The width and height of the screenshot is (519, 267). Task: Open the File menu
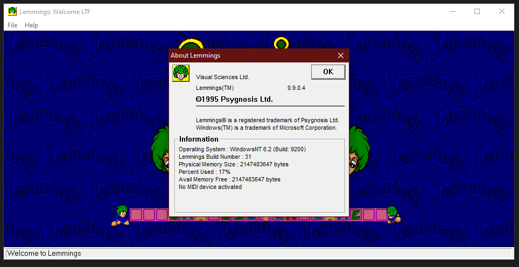click(x=12, y=25)
